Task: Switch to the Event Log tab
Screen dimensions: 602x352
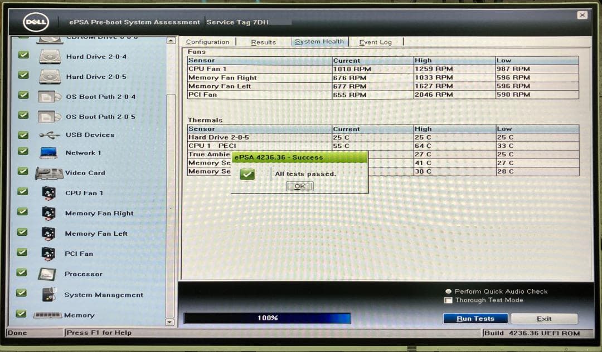Action: click(x=375, y=42)
